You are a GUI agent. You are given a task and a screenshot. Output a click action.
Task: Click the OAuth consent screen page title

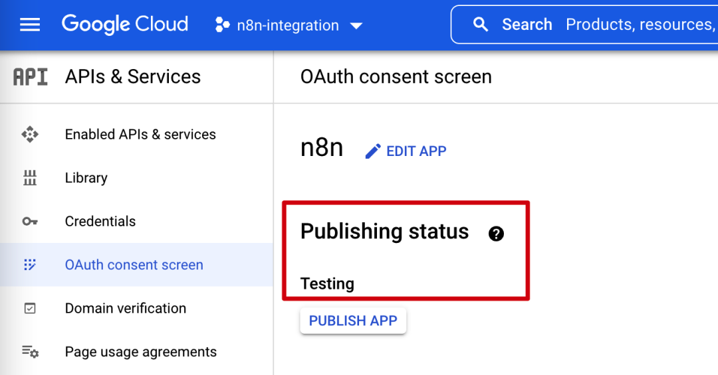pos(396,77)
